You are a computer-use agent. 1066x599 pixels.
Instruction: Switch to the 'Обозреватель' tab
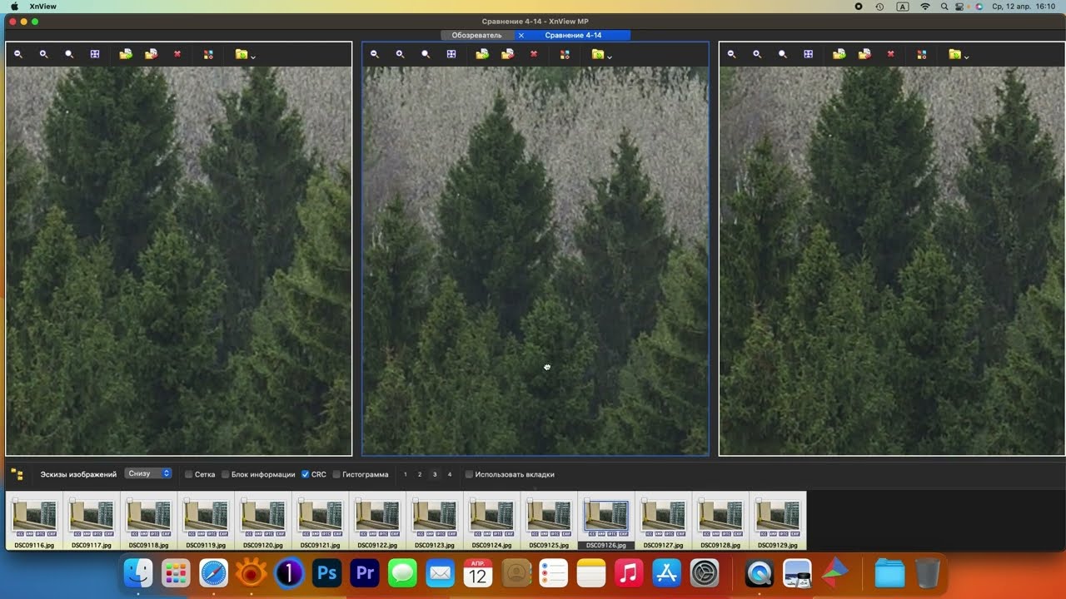(x=477, y=36)
